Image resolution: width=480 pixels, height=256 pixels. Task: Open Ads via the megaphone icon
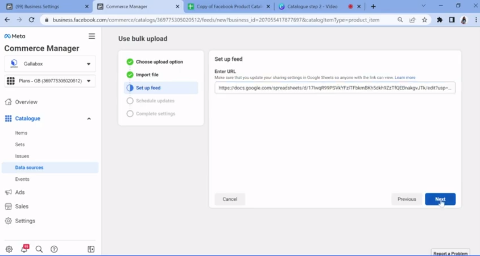coord(9,192)
